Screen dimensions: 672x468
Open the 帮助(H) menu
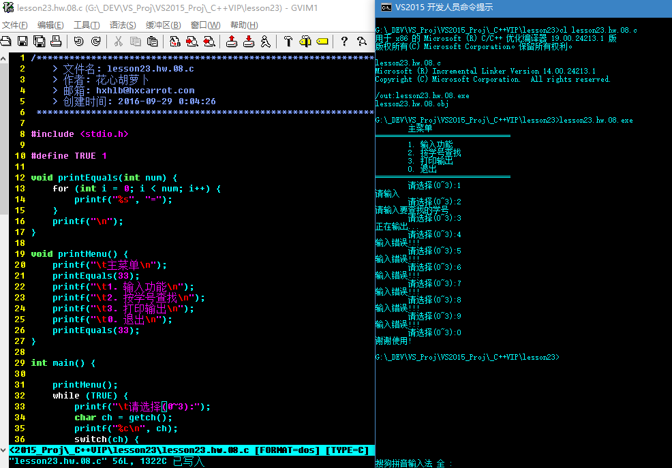pos(243,25)
